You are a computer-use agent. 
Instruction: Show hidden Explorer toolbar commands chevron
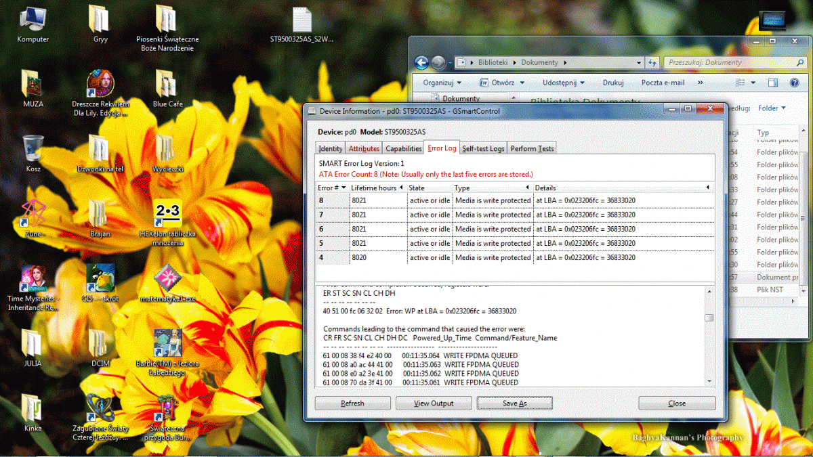tap(701, 83)
